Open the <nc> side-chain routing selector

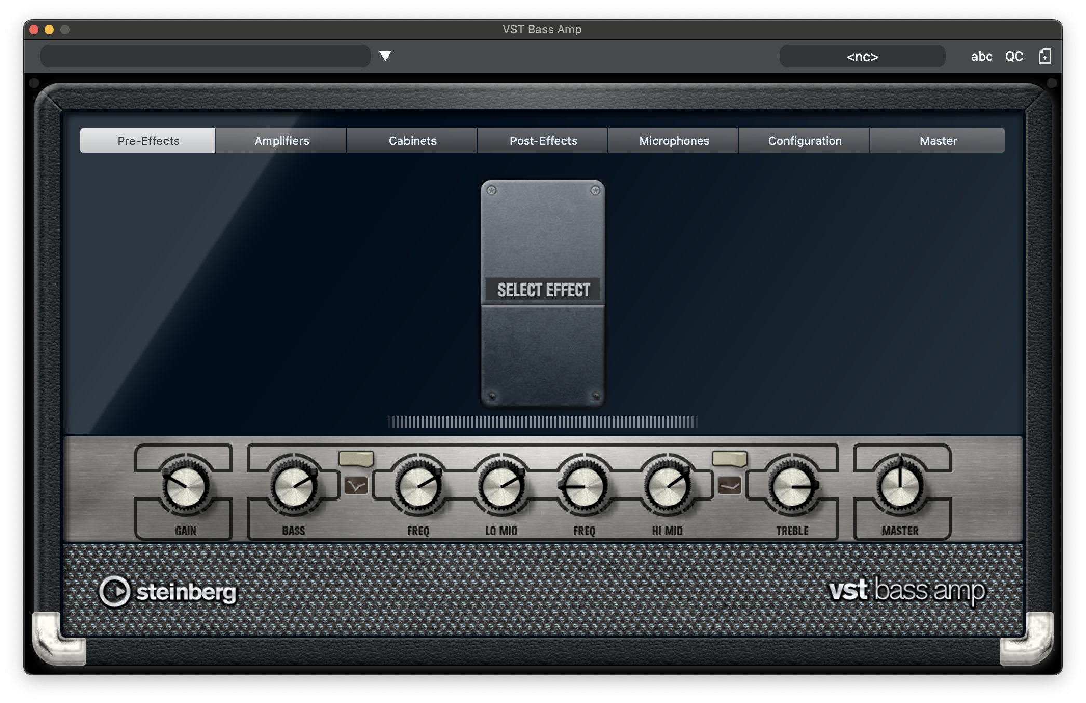click(862, 57)
